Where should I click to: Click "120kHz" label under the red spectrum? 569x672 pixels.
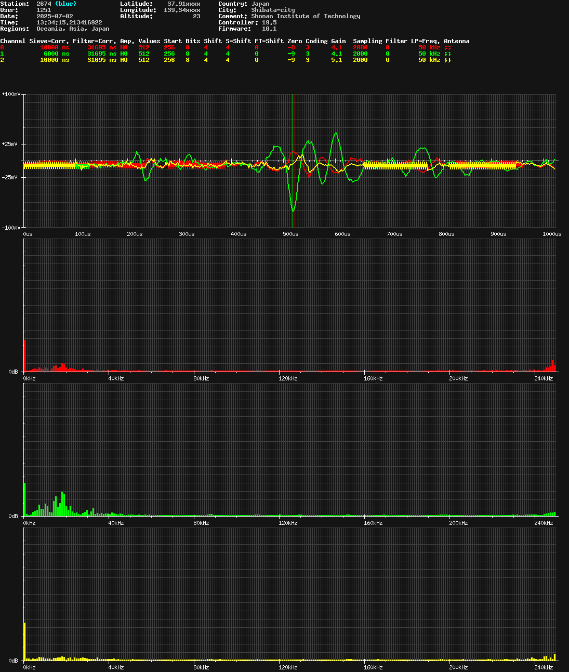288,378
